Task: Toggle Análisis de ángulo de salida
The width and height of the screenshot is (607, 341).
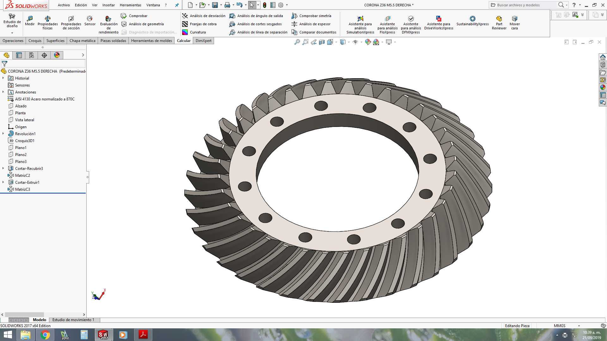Action: coord(256,16)
